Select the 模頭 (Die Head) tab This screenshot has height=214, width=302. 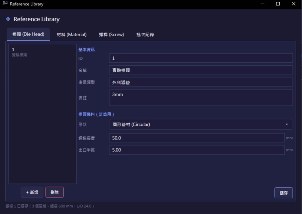coord(28,34)
